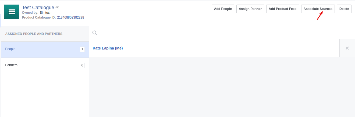This screenshot has width=355, height=117.
Task: Click the magnifying glass search icon
Action: 95,33
